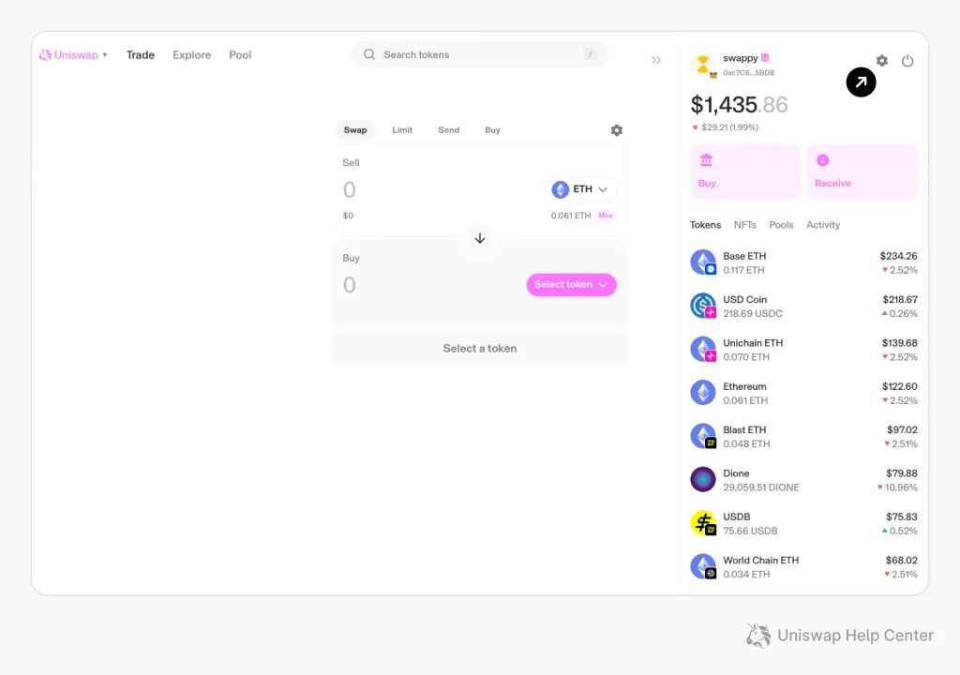Click the 0.061 ETH Ethereum balance
Viewport: 960px width, 675px height.
(x=745, y=400)
